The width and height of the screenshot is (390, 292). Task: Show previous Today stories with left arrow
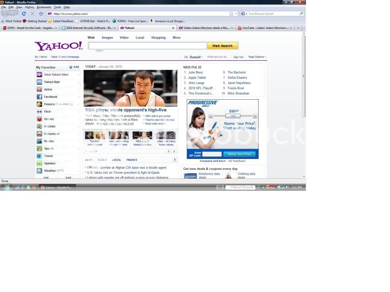pyautogui.click(x=169, y=151)
